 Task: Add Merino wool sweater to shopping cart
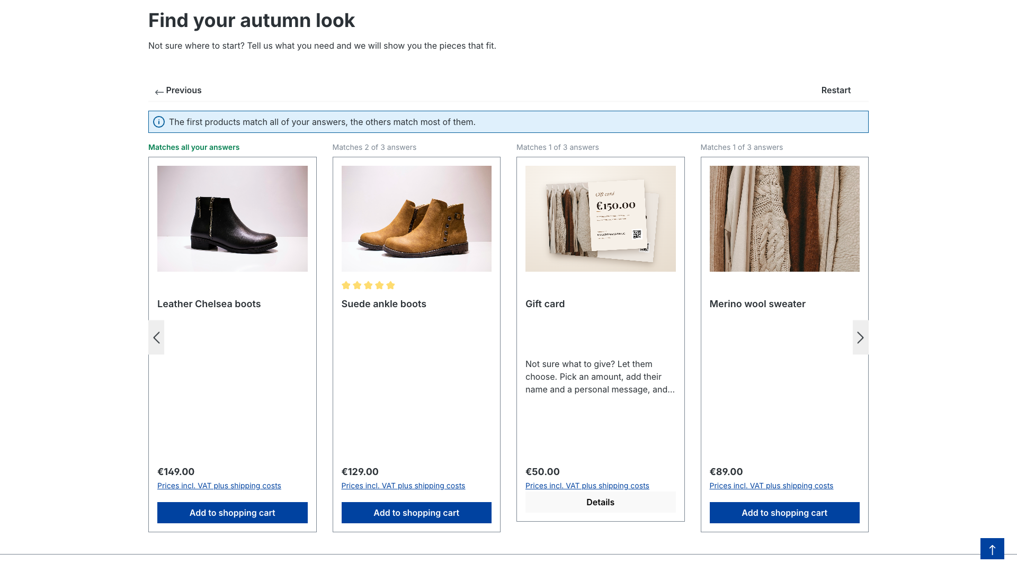(784, 513)
